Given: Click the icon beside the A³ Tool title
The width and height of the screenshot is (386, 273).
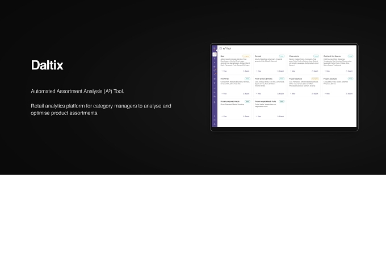Looking at the screenshot, I should click(221, 48).
